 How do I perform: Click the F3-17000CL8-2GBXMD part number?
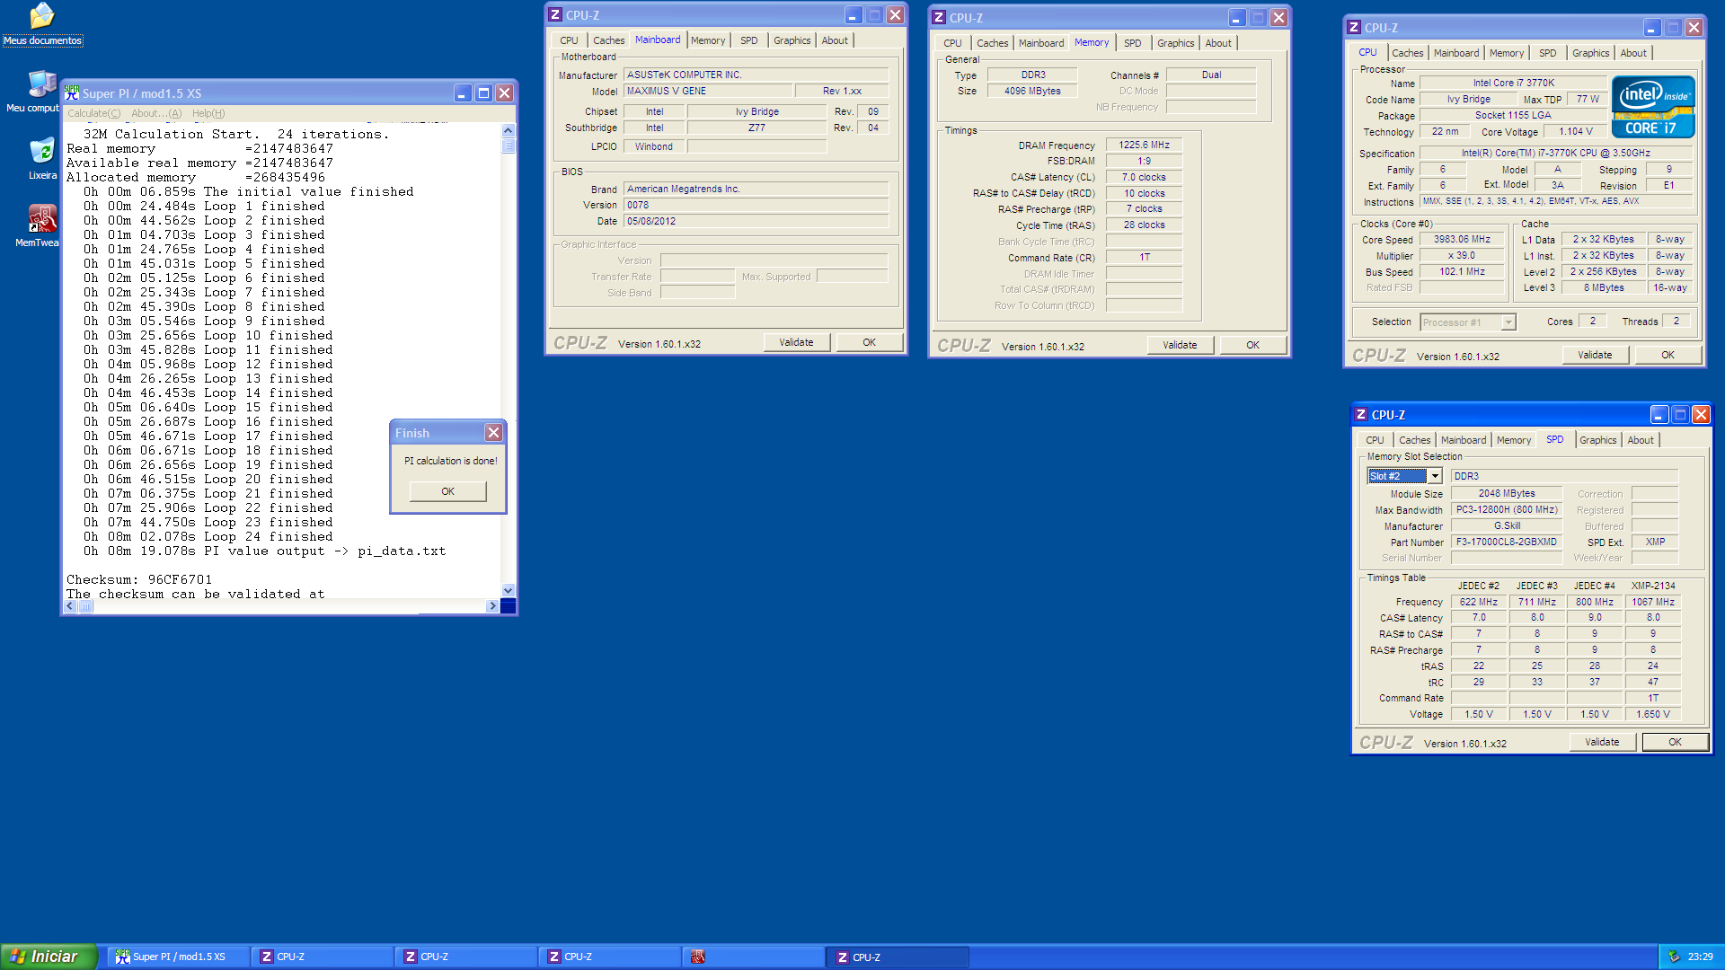pos(1506,542)
